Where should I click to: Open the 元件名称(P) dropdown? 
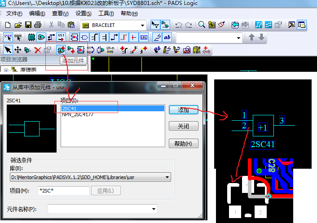pos(154,209)
